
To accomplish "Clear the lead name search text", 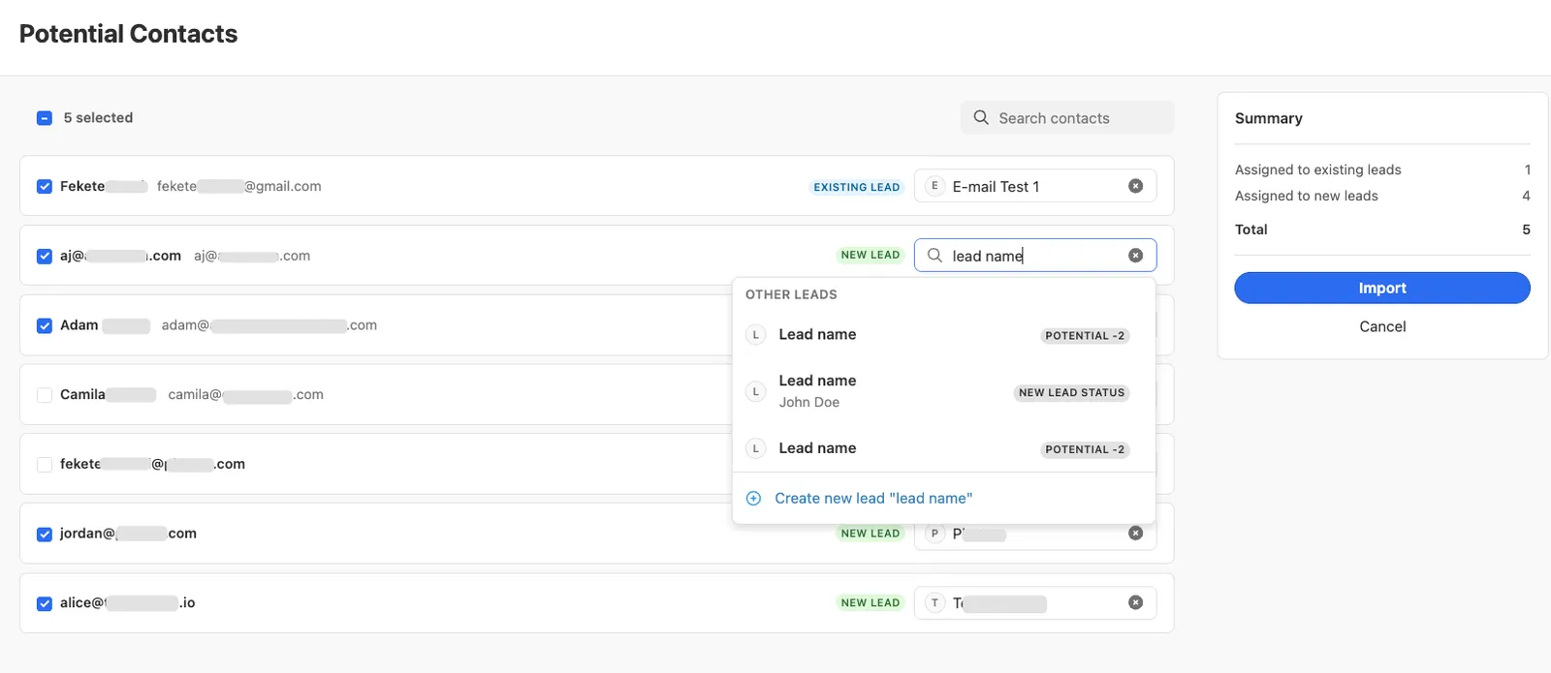I will 1135,256.
